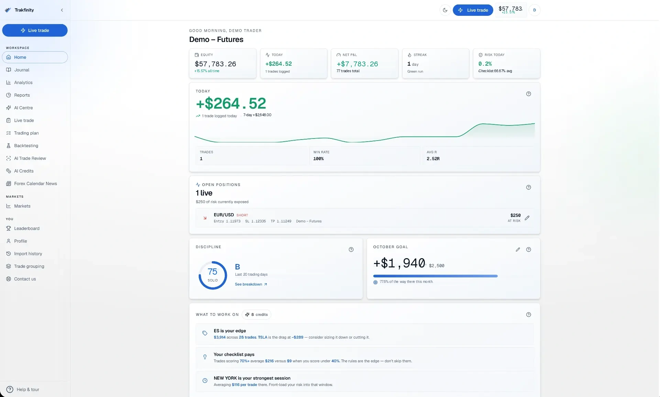Open the user avatar D menu

click(x=535, y=10)
